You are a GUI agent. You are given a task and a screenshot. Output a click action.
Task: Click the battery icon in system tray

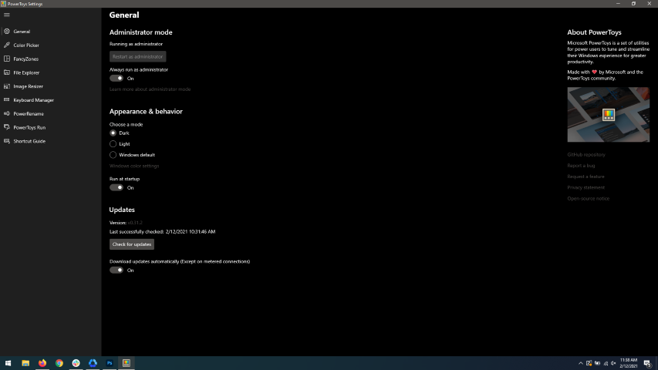(597, 363)
